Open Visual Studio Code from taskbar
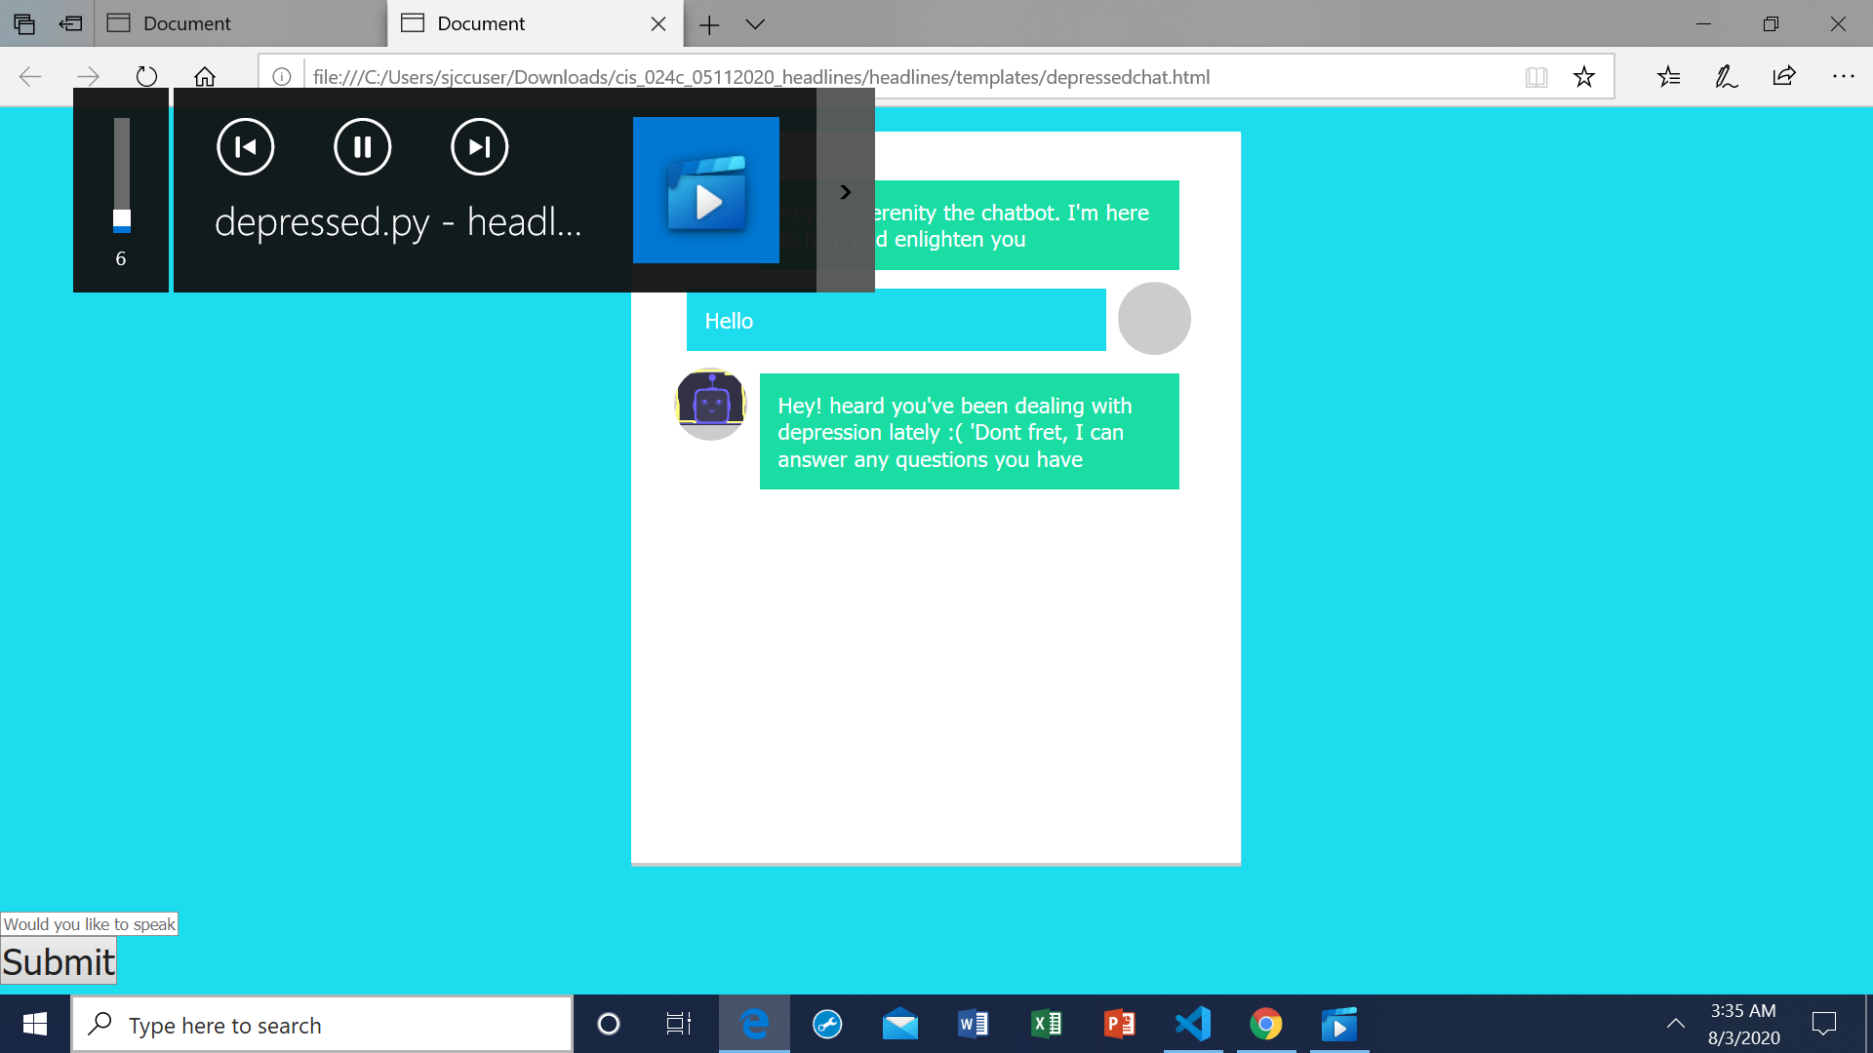This screenshot has width=1873, height=1053. coord(1192,1024)
